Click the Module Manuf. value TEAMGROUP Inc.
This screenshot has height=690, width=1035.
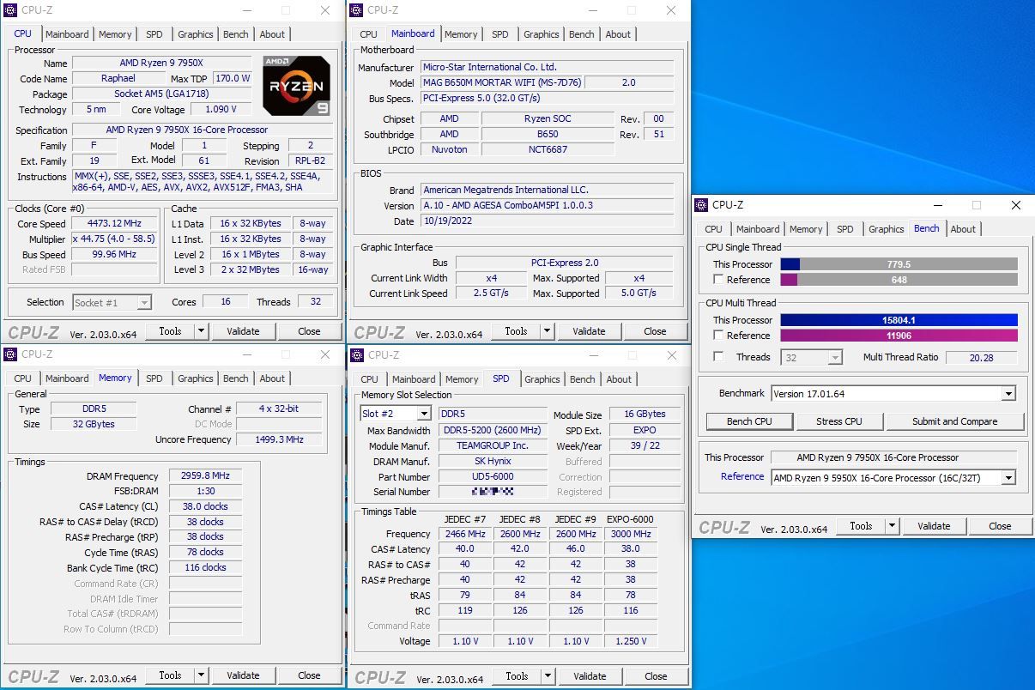493,446
